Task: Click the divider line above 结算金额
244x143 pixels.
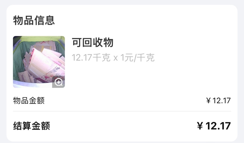Action: tap(122, 111)
